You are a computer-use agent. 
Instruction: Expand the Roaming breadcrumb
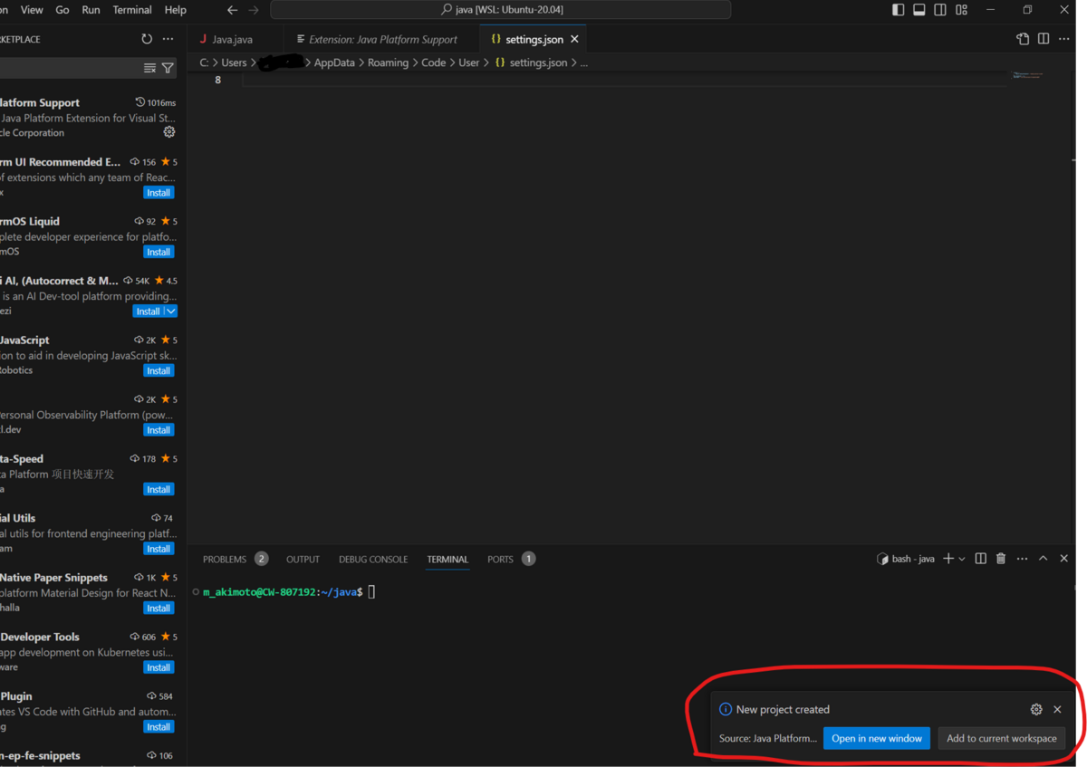pos(388,62)
